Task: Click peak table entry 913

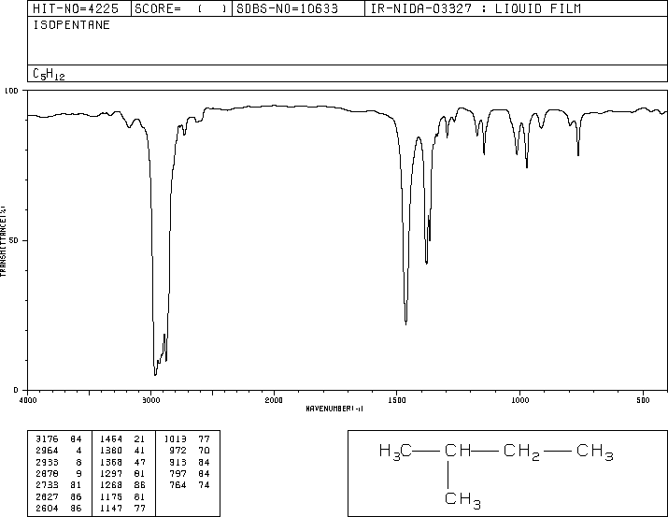Action: pyautogui.click(x=178, y=462)
